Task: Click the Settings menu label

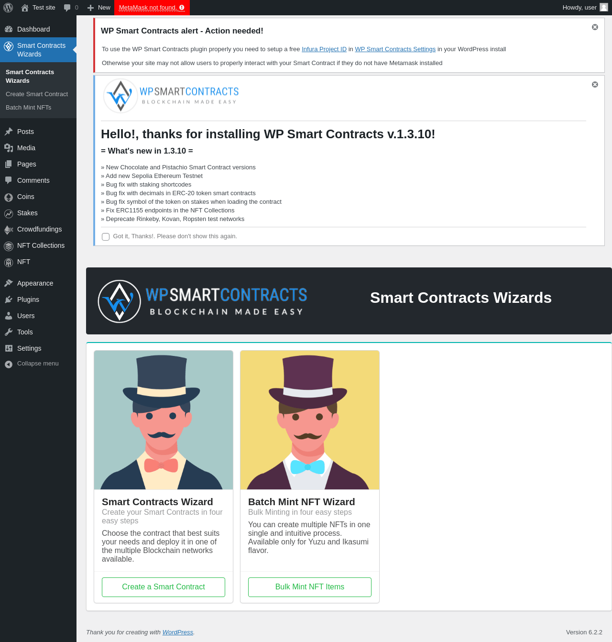Action: pyautogui.click(x=29, y=348)
